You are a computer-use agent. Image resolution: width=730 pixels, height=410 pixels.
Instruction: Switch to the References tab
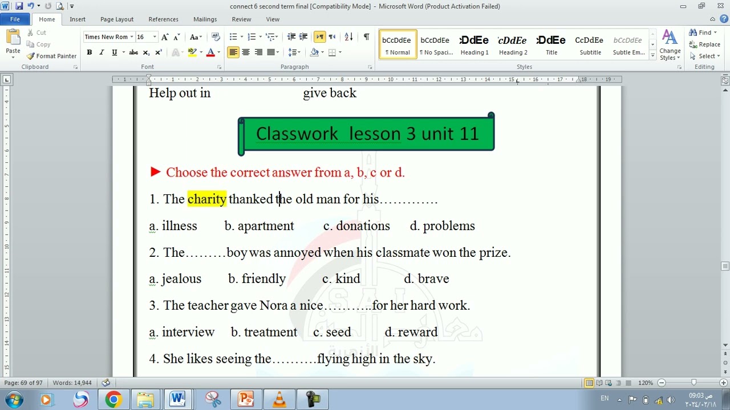163,19
